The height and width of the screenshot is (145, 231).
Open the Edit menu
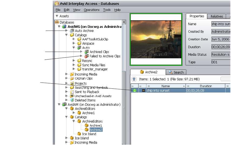point(67,10)
